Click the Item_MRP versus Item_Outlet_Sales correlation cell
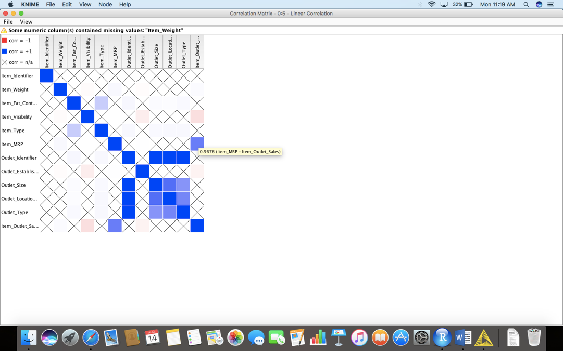Viewport: 563px width, 351px height. pyautogui.click(x=197, y=144)
